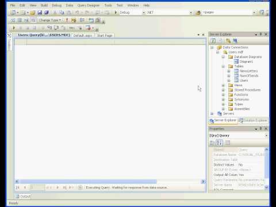Open the Change Type dropdown

coord(50,20)
